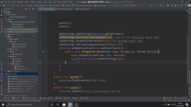Open the Profiler tool window
The width and height of the screenshot is (191, 107).
tap(58, 98)
